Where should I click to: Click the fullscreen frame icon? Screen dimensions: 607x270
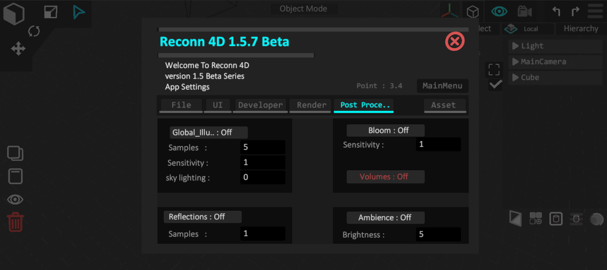494,70
